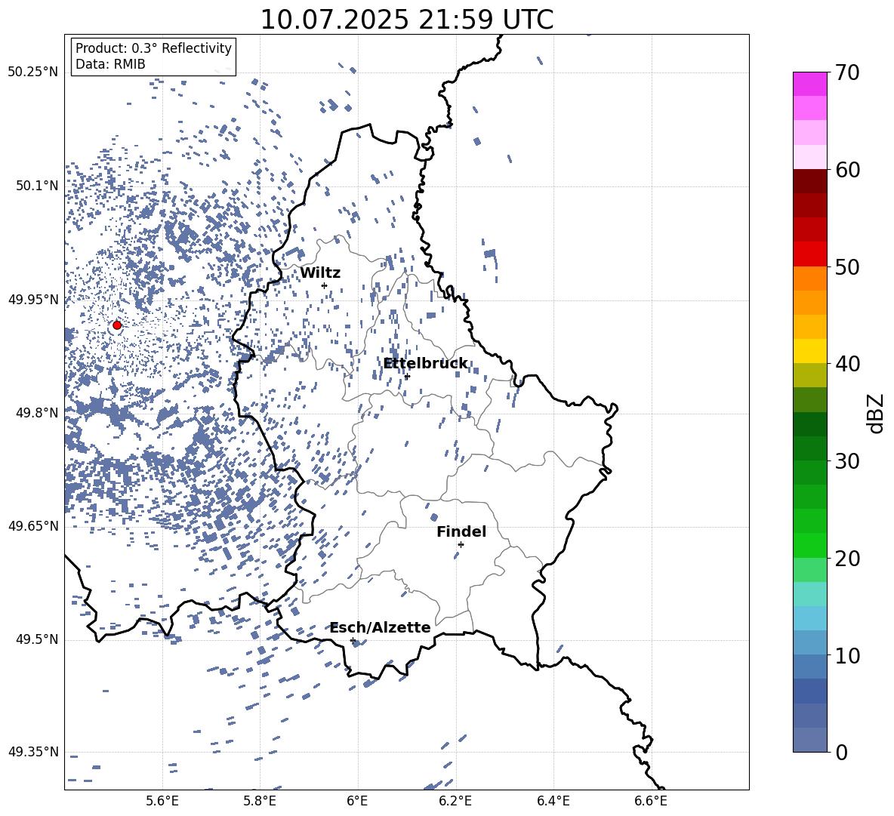Click the Wiltz city label
Screen dimensions: 894x816
pos(320,273)
